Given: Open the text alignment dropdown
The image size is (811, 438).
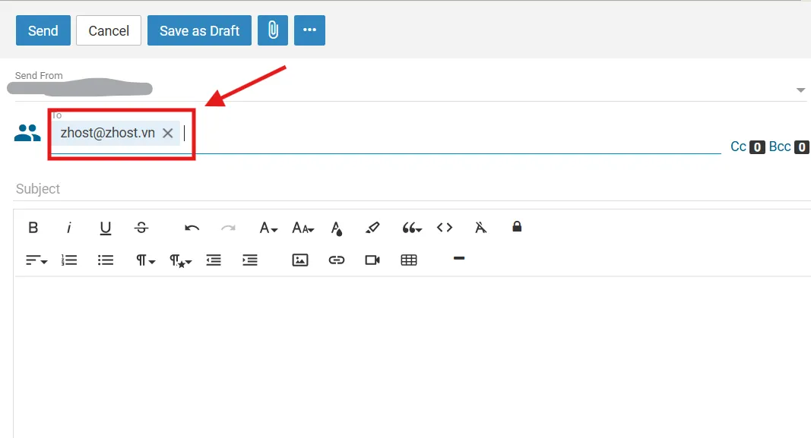Looking at the screenshot, I should coord(36,260).
